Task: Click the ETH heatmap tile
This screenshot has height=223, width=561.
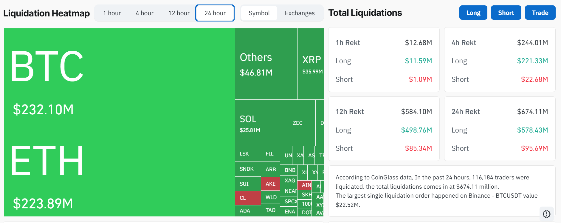Action: tap(119, 170)
